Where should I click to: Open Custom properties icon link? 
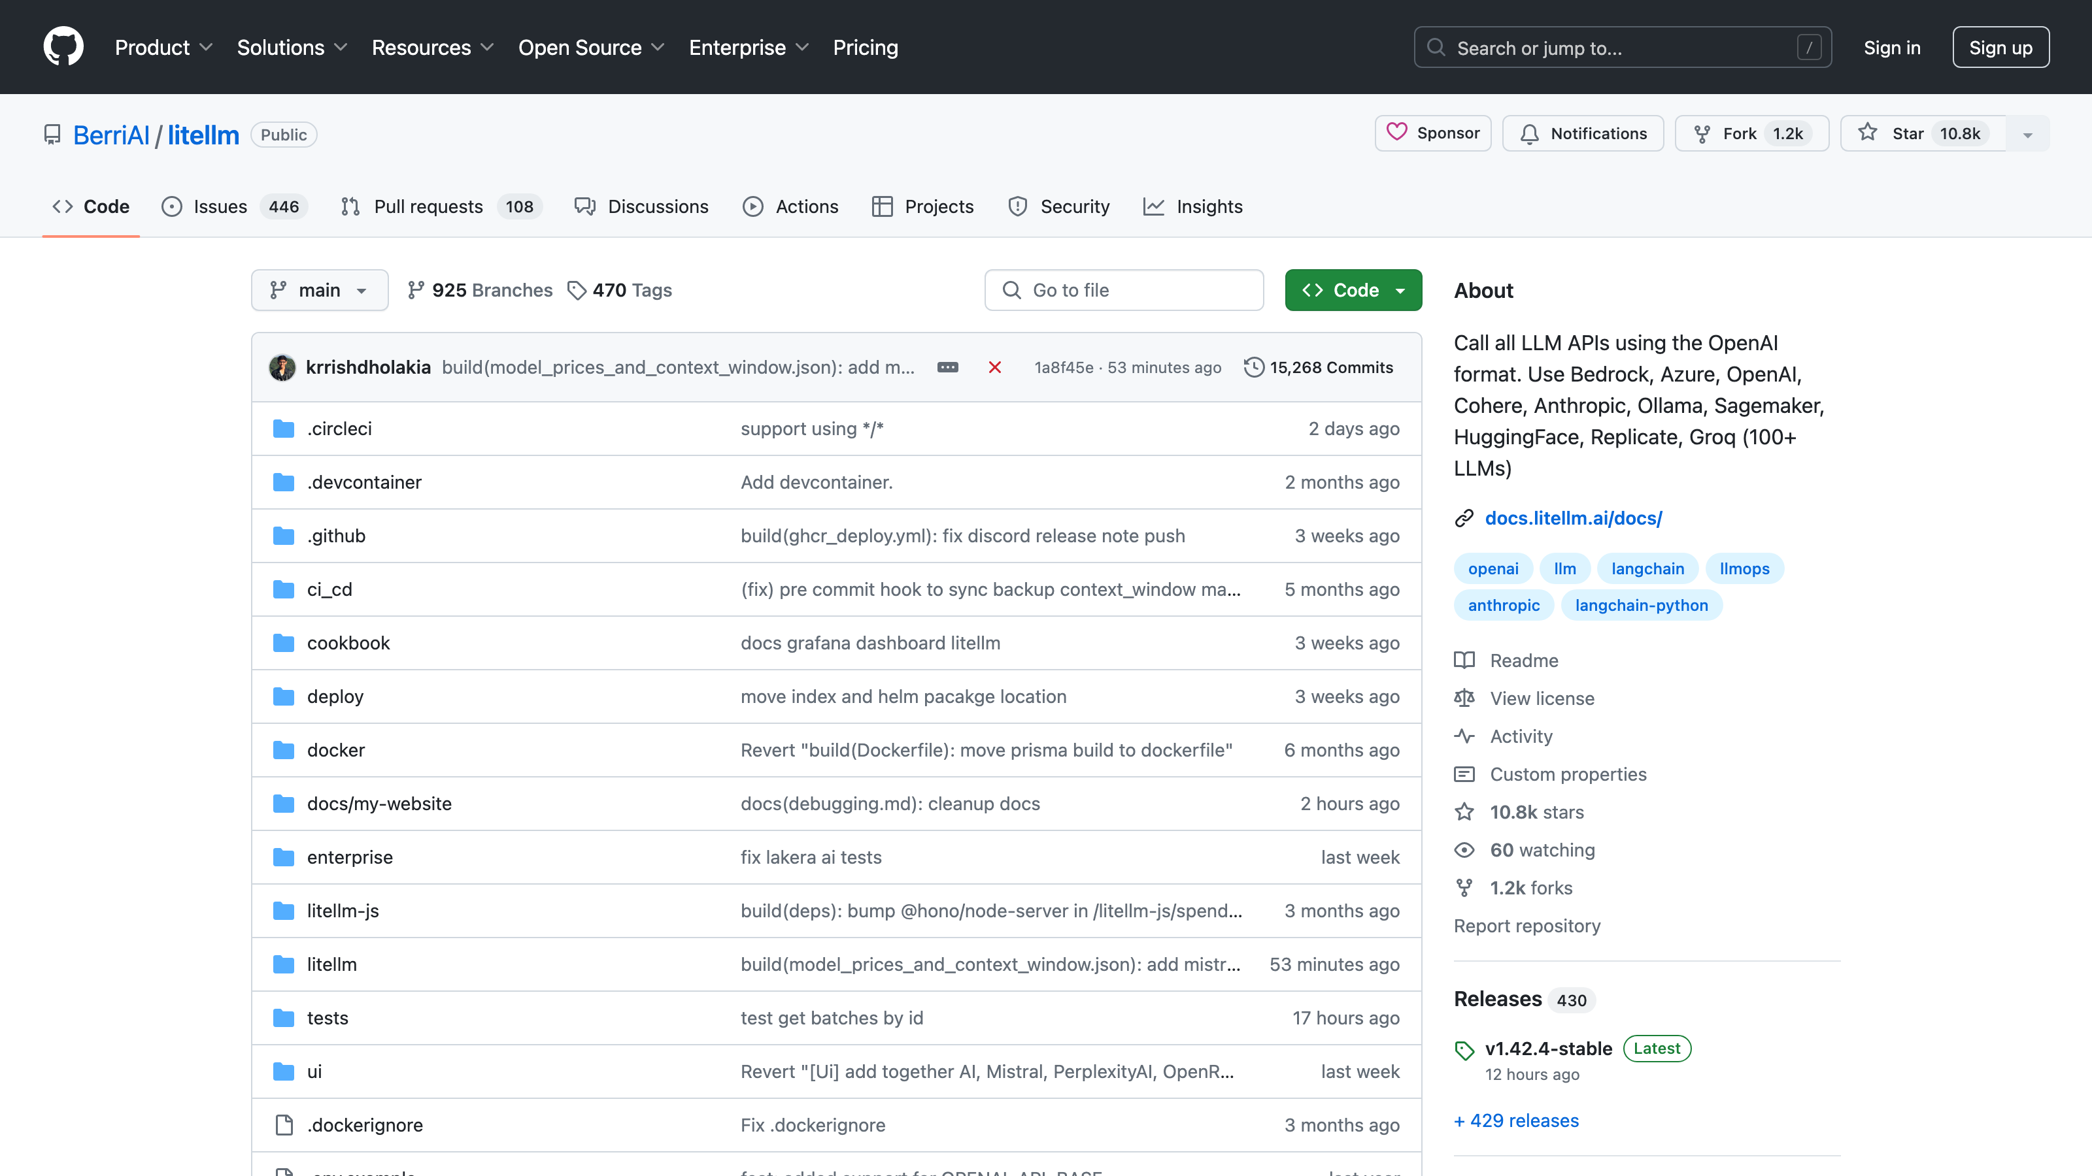pos(1464,774)
